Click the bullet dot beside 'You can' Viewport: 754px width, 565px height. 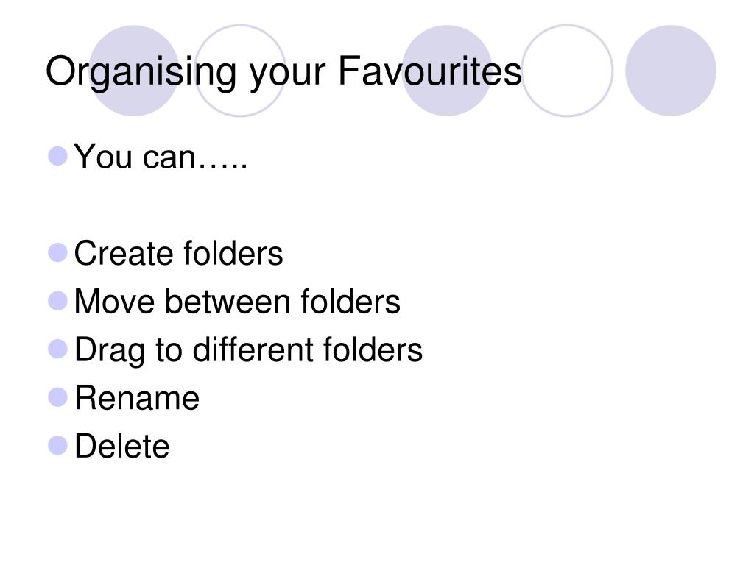coord(57,156)
